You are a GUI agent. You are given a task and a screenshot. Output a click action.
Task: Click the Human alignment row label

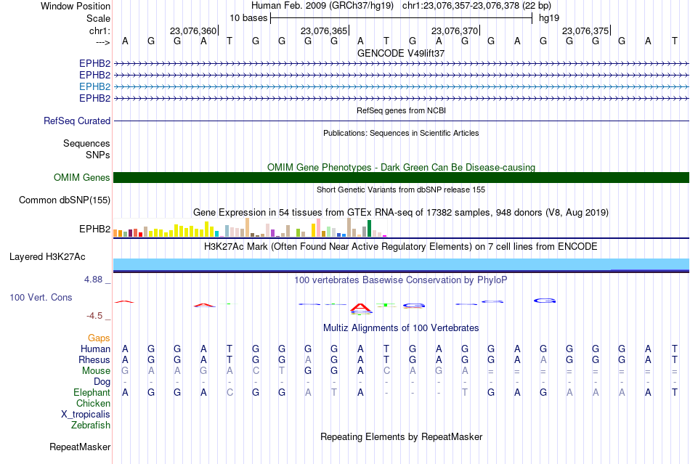pos(95,349)
